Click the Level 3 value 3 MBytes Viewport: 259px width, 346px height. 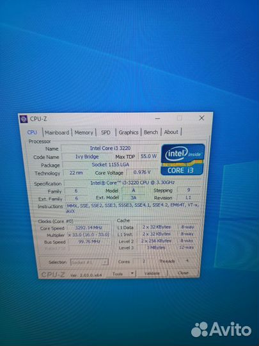[x=156, y=247]
